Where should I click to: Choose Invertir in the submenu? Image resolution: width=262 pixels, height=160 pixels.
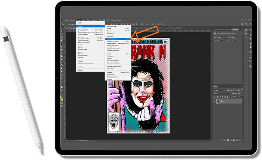click(118, 54)
